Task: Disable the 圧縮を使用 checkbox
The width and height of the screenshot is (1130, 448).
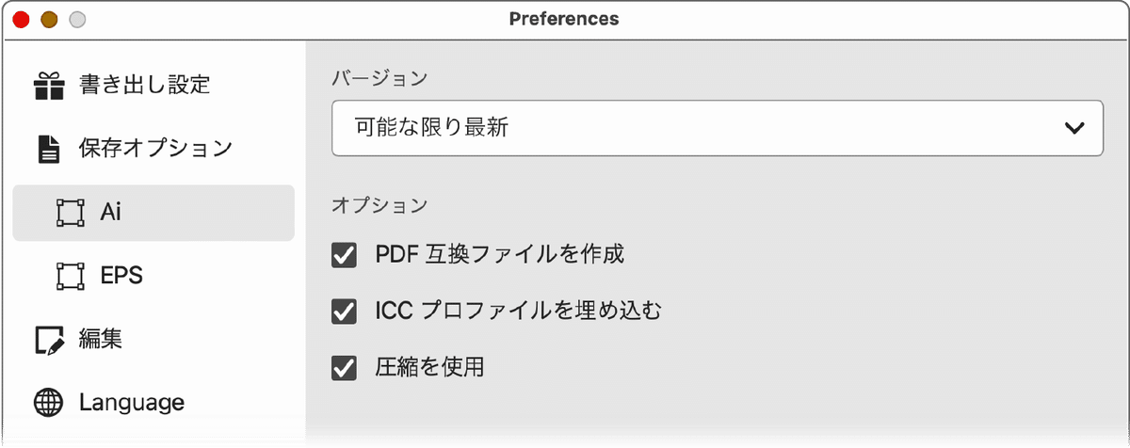Action: 344,368
